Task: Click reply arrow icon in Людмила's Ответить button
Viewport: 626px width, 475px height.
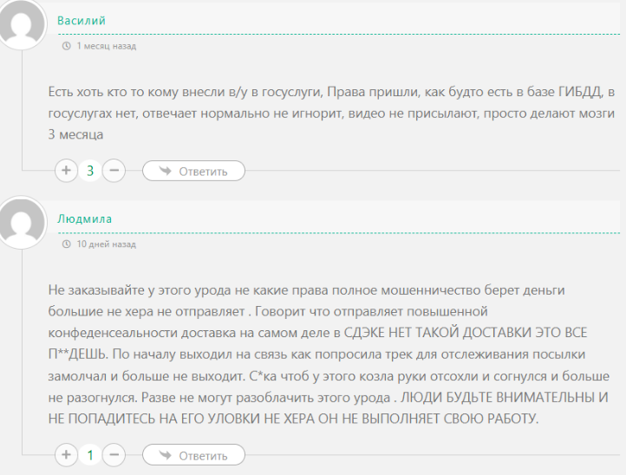Action: pos(165,455)
